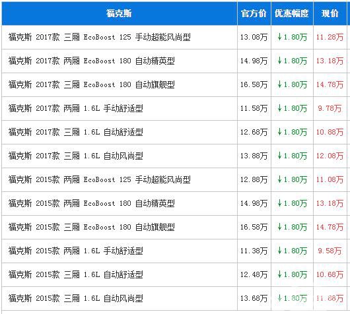Select 2015款 三厢 EcoBoost 180 自动旗舰型
Viewport: 350px width, 314px height.
tap(92, 227)
